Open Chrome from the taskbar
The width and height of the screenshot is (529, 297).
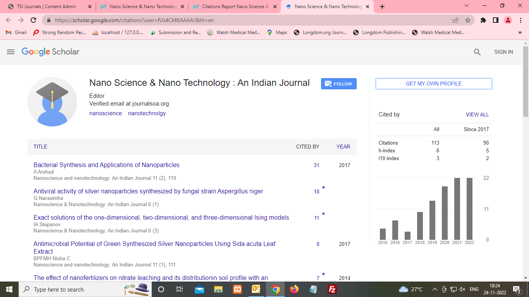click(275, 289)
